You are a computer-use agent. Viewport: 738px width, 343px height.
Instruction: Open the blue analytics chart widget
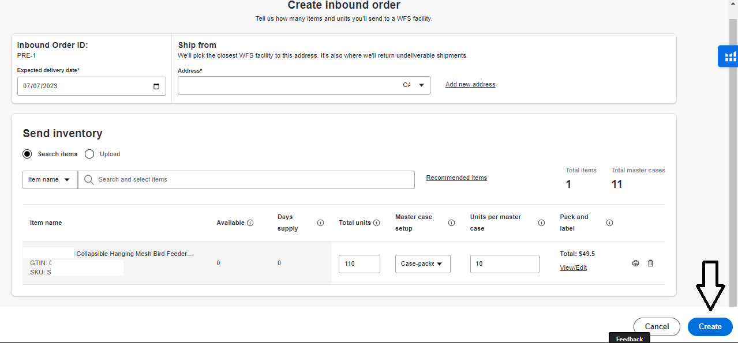729,56
